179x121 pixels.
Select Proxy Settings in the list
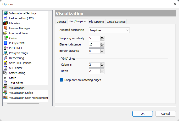[18, 53]
